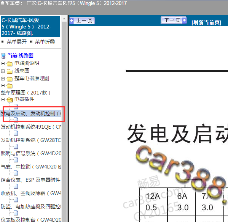Click page icon above 发电及启动、发动机控制
Viewport: 228px width, 222px height.
click(16, 106)
